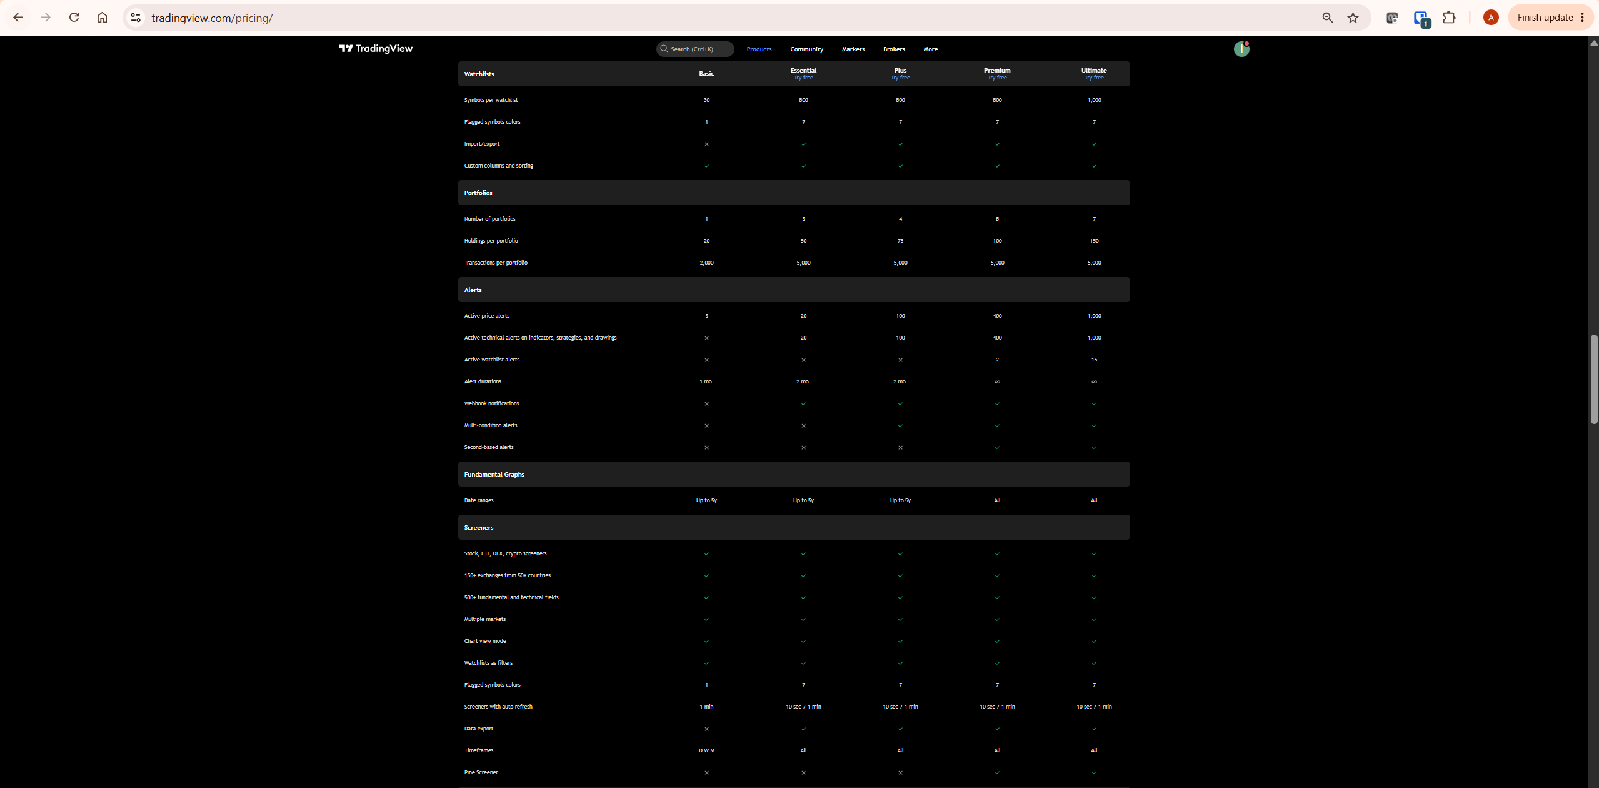Image resolution: width=1599 pixels, height=788 pixels.
Task: Click the Symbols per watchlist row label
Action: (x=491, y=100)
